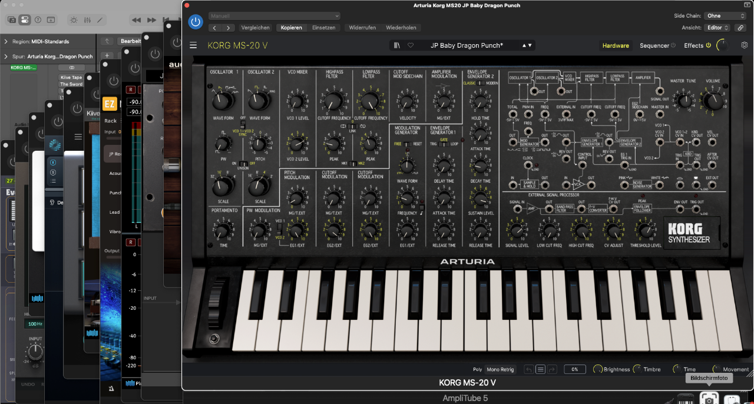Click the 0% CPU meter field
The width and height of the screenshot is (754, 404).
pos(574,369)
